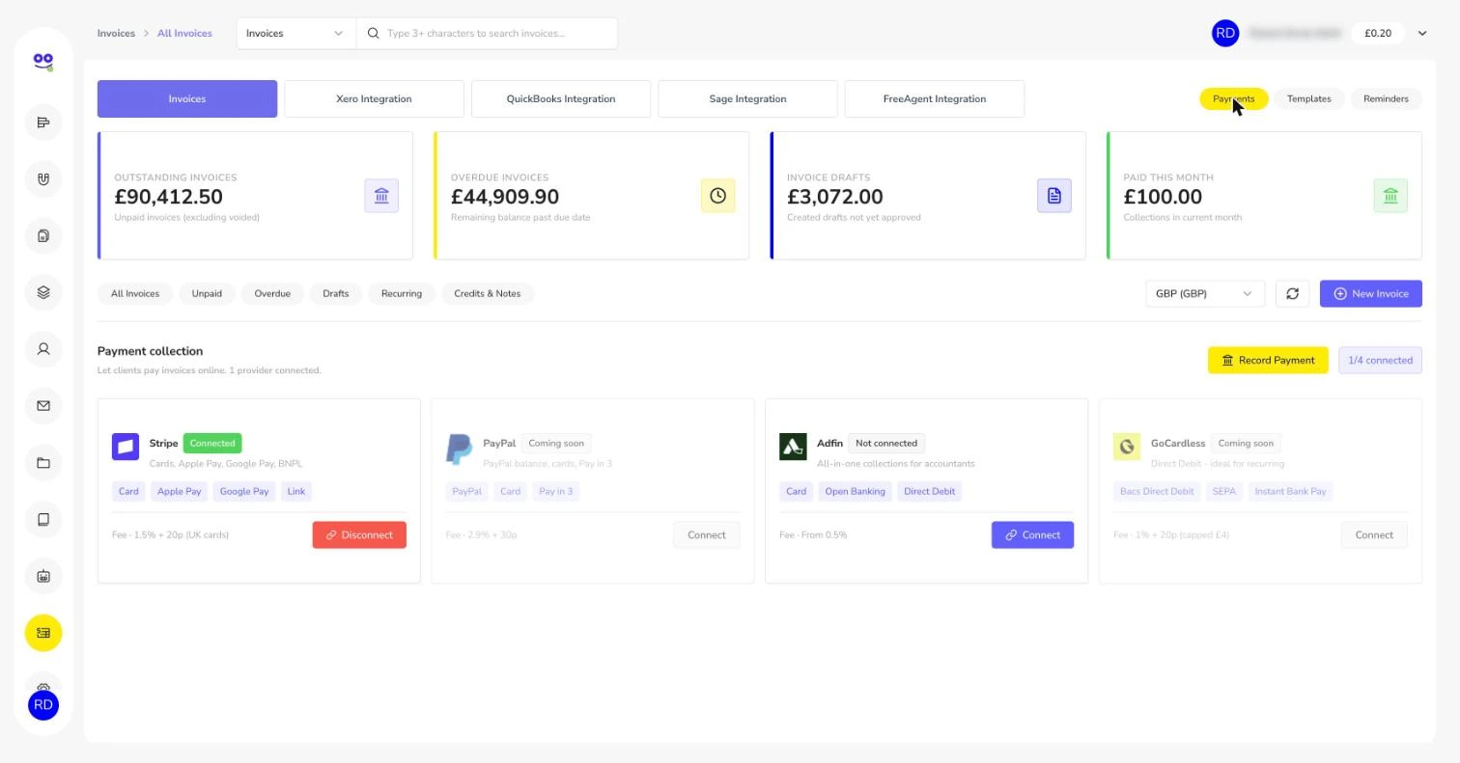Click the 1/4 connected badge
This screenshot has width=1460, height=763.
(1380, 360)
